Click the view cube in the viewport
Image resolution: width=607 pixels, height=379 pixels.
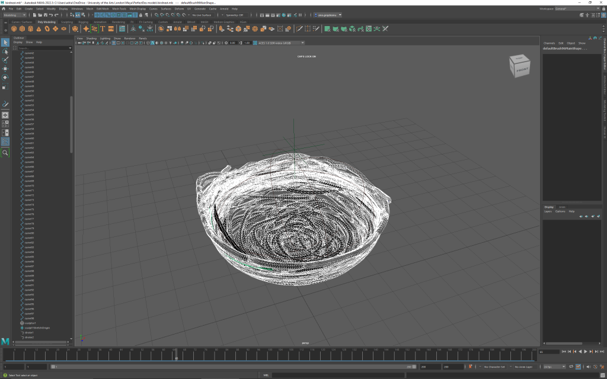pos(519,65)
